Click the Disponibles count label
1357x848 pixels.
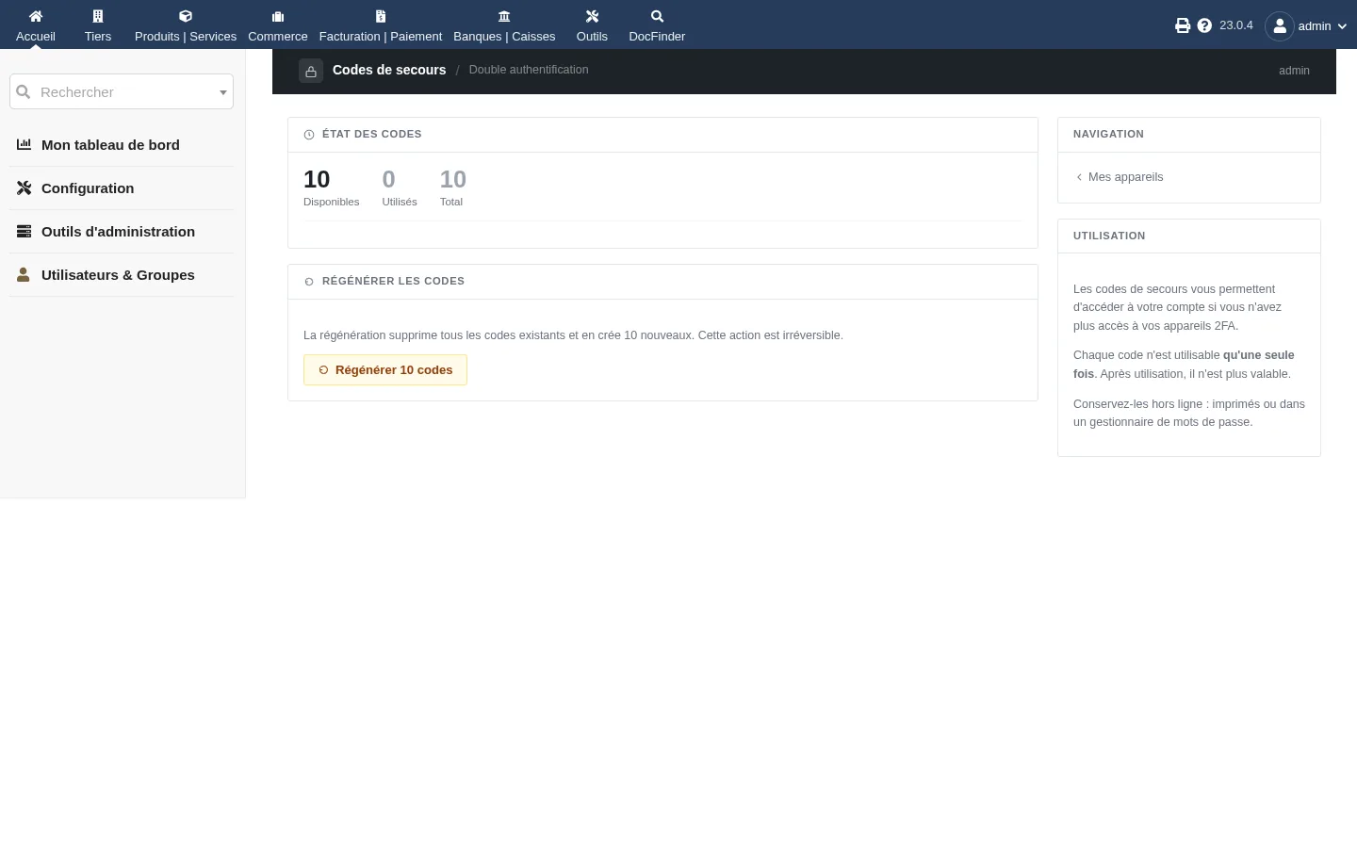pyautogui.click(x=332, y=202)
